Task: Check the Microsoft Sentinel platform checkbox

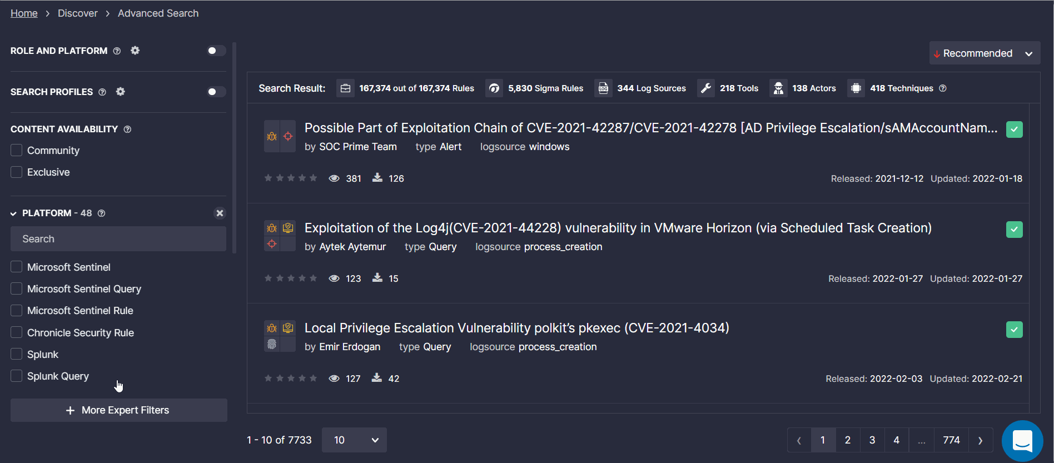Action: point(17,267)
